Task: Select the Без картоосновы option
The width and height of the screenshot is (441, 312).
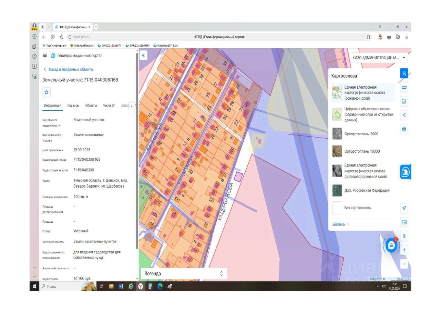Action: [363, 208]
